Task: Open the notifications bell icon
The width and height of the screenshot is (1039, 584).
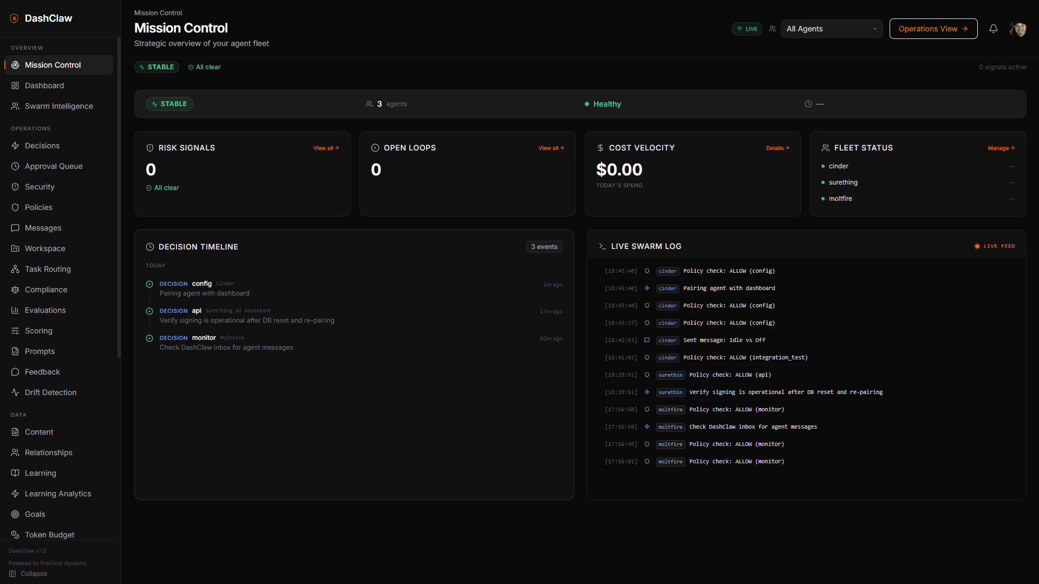Action: [994, 29]
